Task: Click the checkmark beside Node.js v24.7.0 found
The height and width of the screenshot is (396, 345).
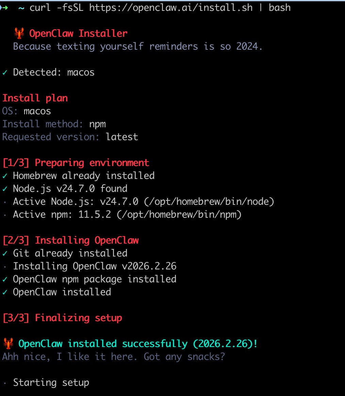Action: (5, 189)
